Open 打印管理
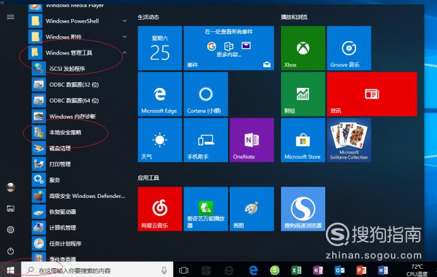This screenshot has width=437, height=277. [80, 164]
